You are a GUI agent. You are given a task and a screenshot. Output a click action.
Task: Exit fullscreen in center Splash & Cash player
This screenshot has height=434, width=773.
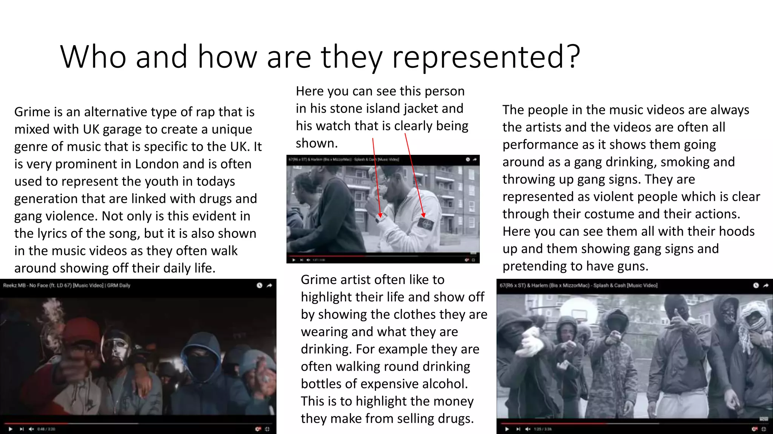point(473,260)
